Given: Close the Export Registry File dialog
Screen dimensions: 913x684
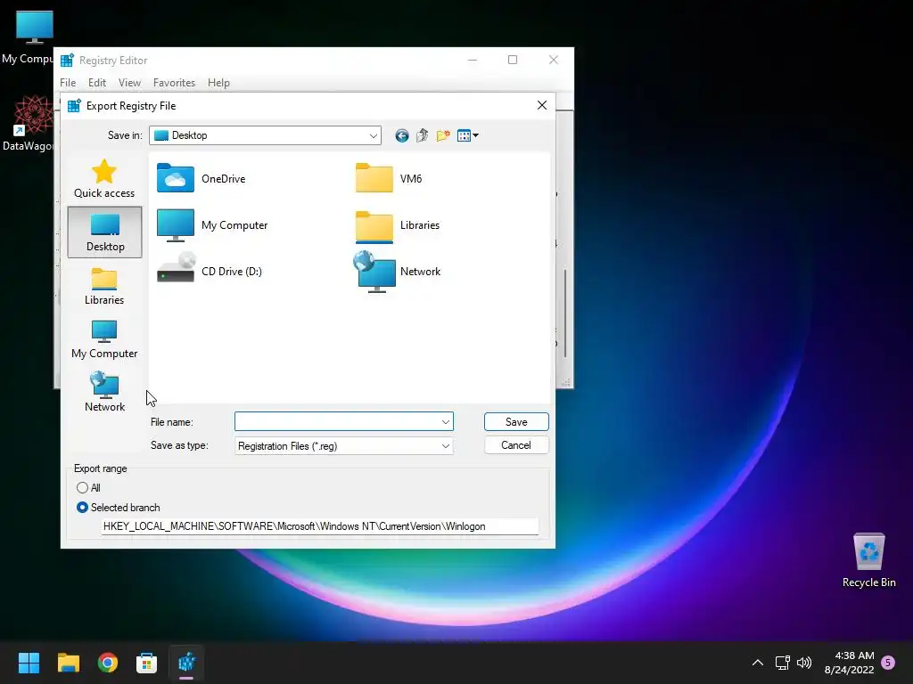Looking at the screenshot, I should click(x=542, y=105).
